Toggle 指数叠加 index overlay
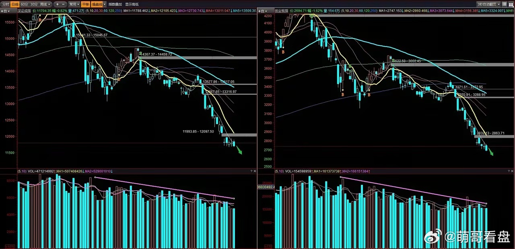This screenshot has width=515, height=249. click(115, 4)
